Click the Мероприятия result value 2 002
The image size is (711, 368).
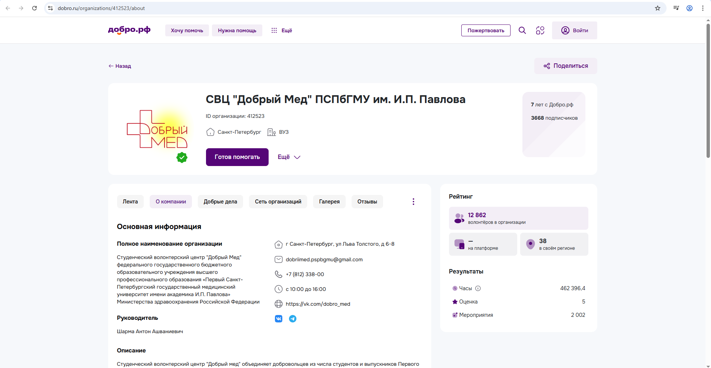[x=578, y=315]
